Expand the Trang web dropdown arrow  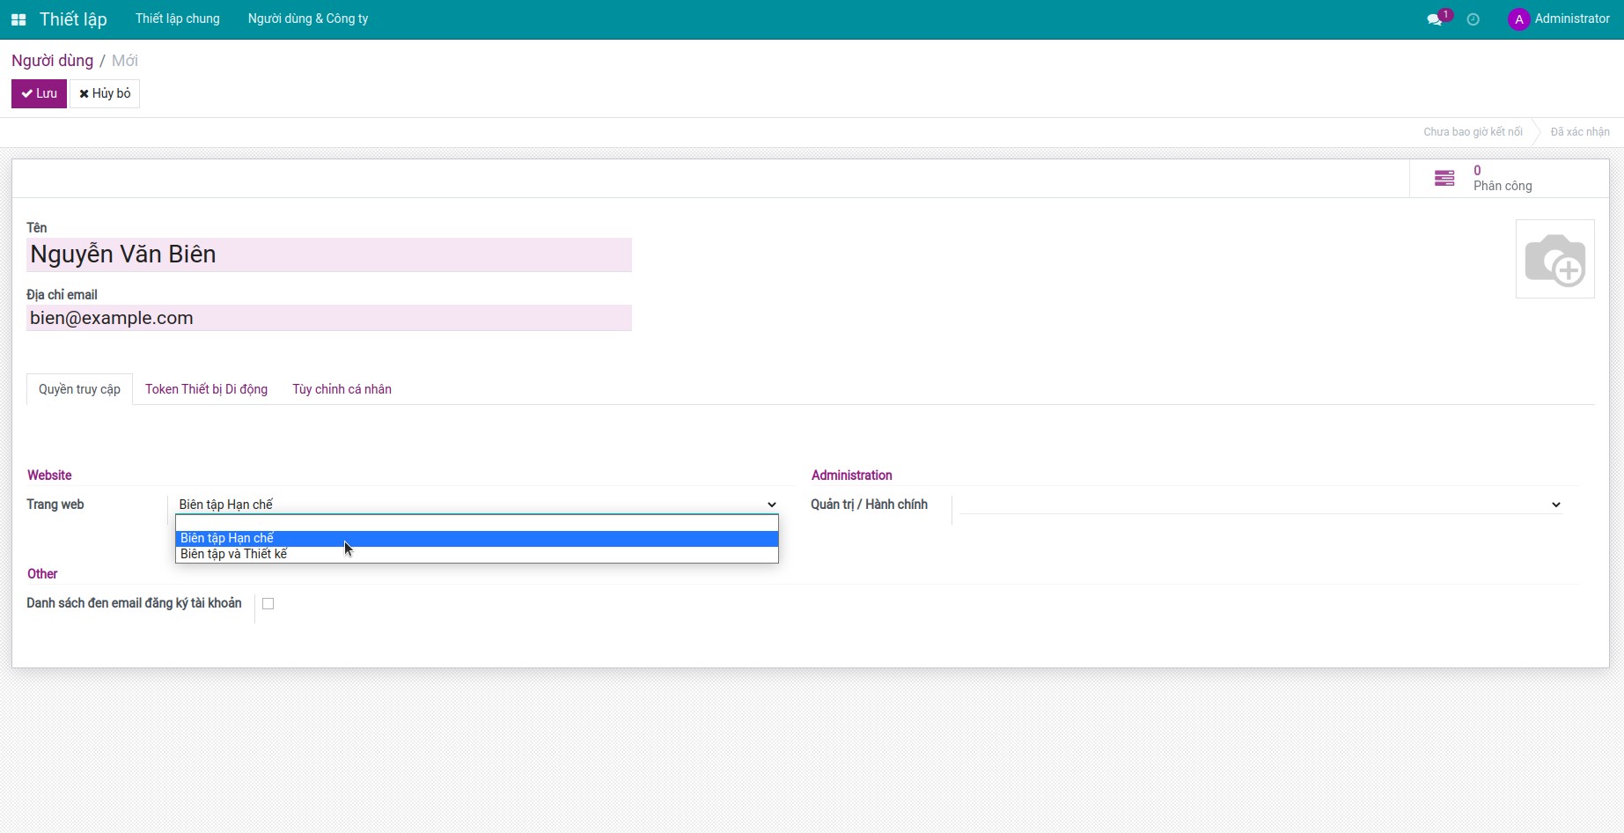pos(771,505)
